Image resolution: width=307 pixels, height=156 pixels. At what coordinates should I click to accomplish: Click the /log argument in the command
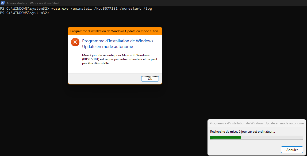pos(147,9)
